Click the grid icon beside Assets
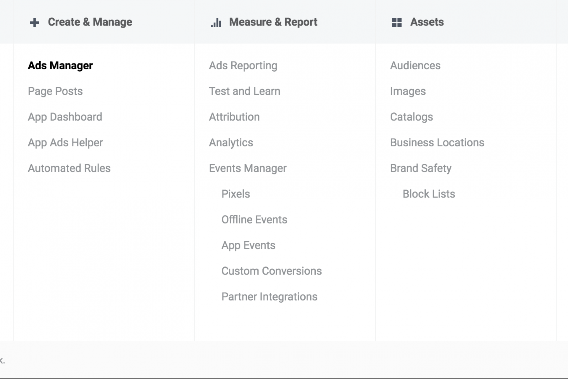 [x=397, y=23]
